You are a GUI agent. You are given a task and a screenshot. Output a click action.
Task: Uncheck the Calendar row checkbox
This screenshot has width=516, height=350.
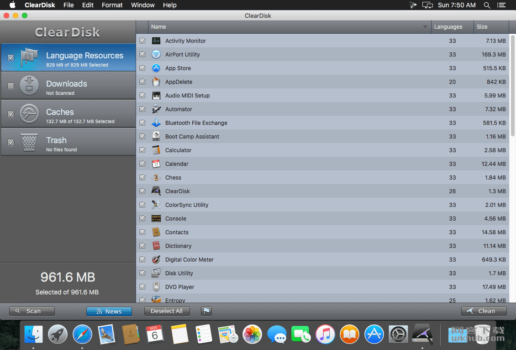(142, 164)
